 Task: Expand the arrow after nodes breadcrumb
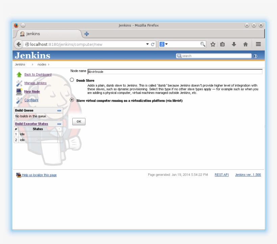point(49,64)
